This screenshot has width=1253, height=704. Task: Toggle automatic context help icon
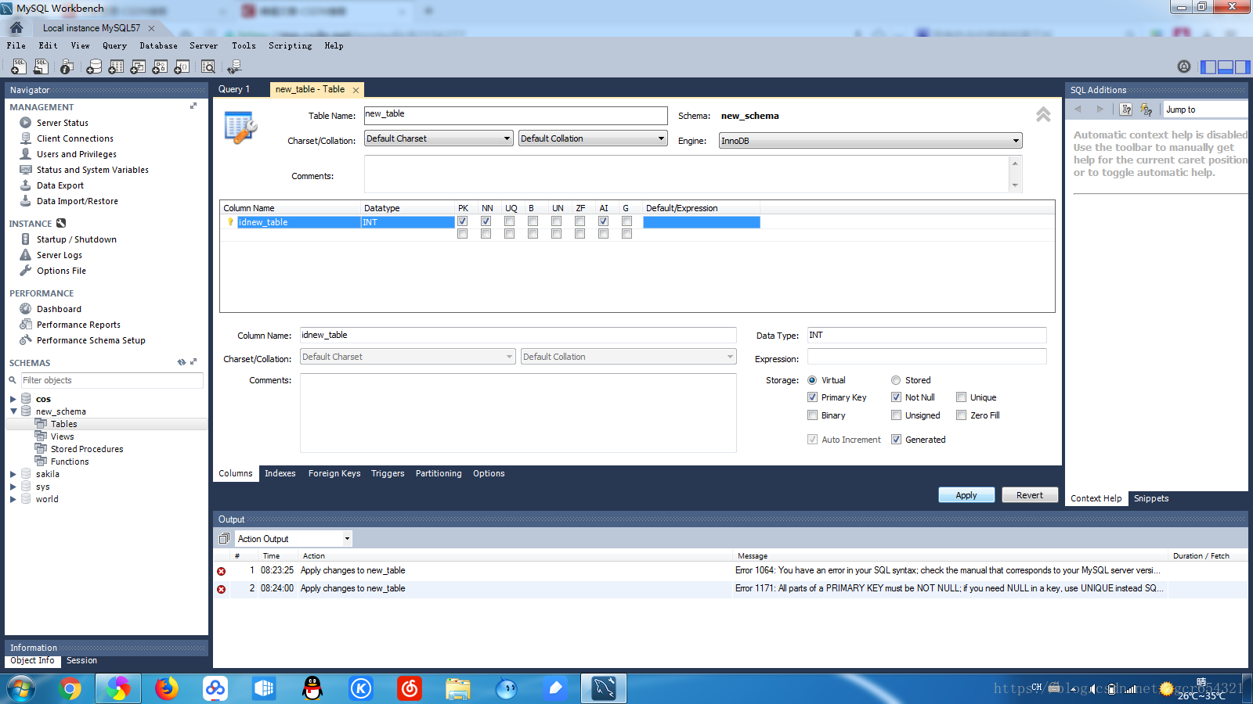point(1146,110)
